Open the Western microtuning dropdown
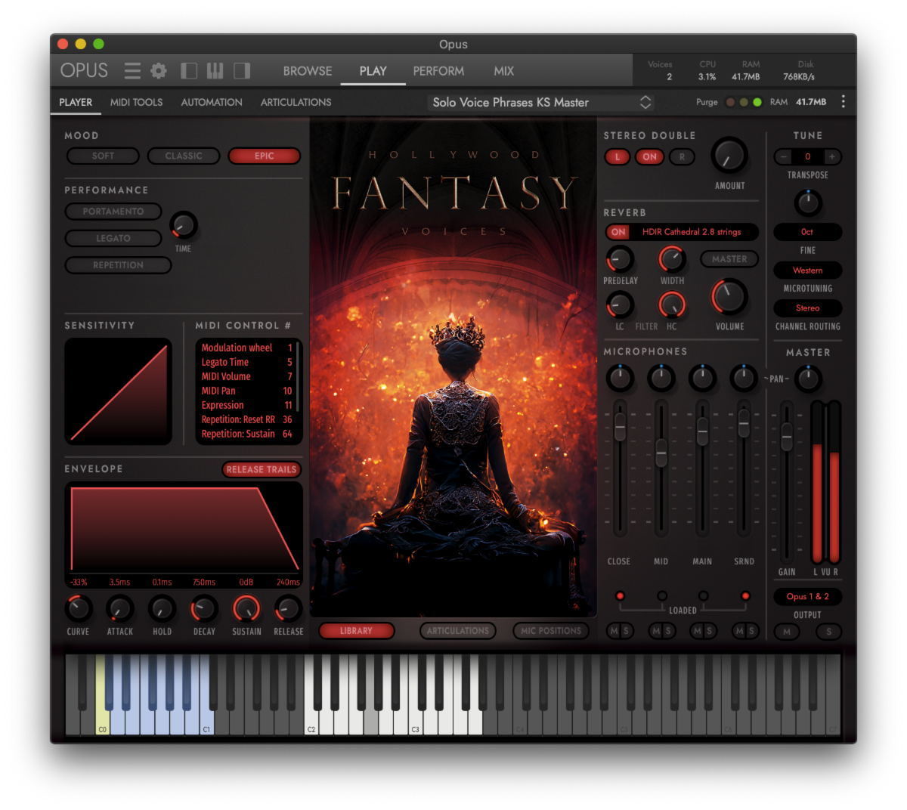This screenshot has width=907, height=810. (807, 270)
